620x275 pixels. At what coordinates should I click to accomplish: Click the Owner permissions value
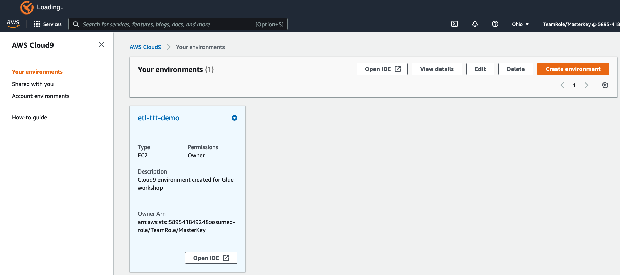196,155
